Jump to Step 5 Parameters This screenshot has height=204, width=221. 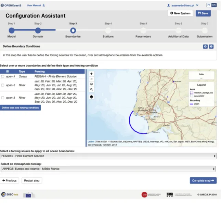click(x=143, y=30)
